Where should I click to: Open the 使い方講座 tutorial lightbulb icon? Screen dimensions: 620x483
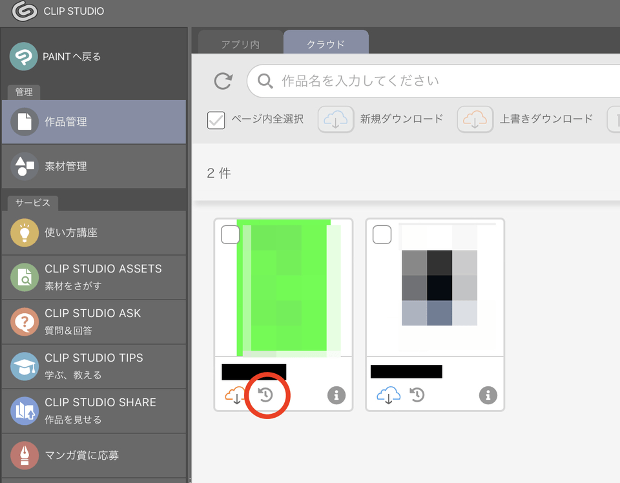(25, 233)
